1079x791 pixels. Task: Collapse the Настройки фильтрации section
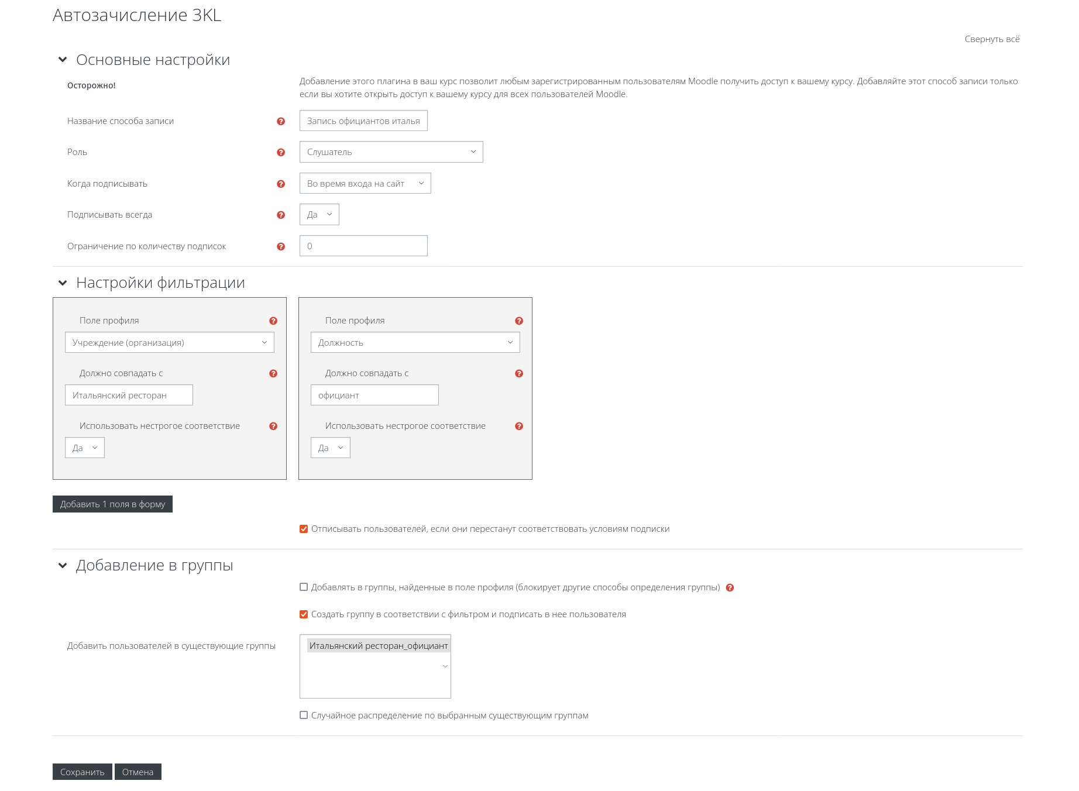(x=63, y=283)
